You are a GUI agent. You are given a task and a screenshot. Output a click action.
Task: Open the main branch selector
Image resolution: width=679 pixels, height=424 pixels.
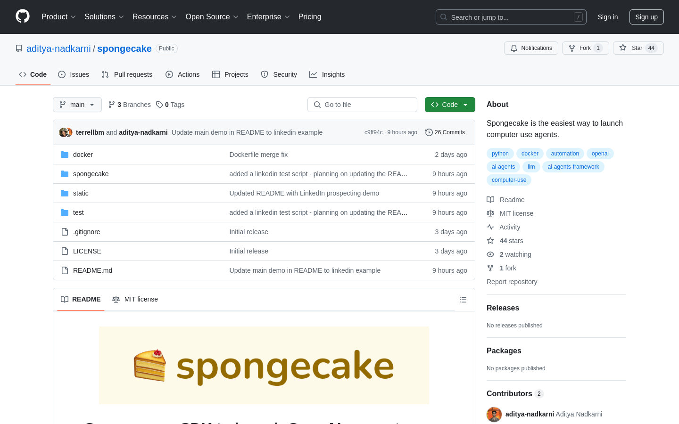[77, 105]
